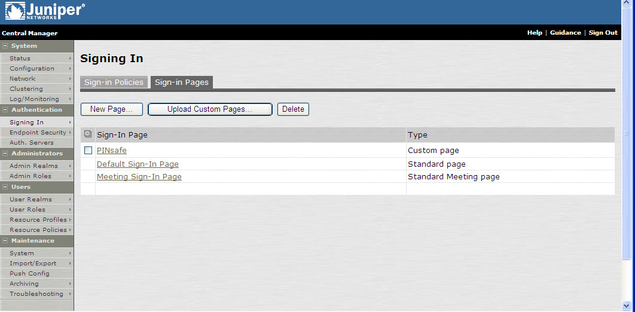Collapse the Maintenance section minus icon

[5, 241]
